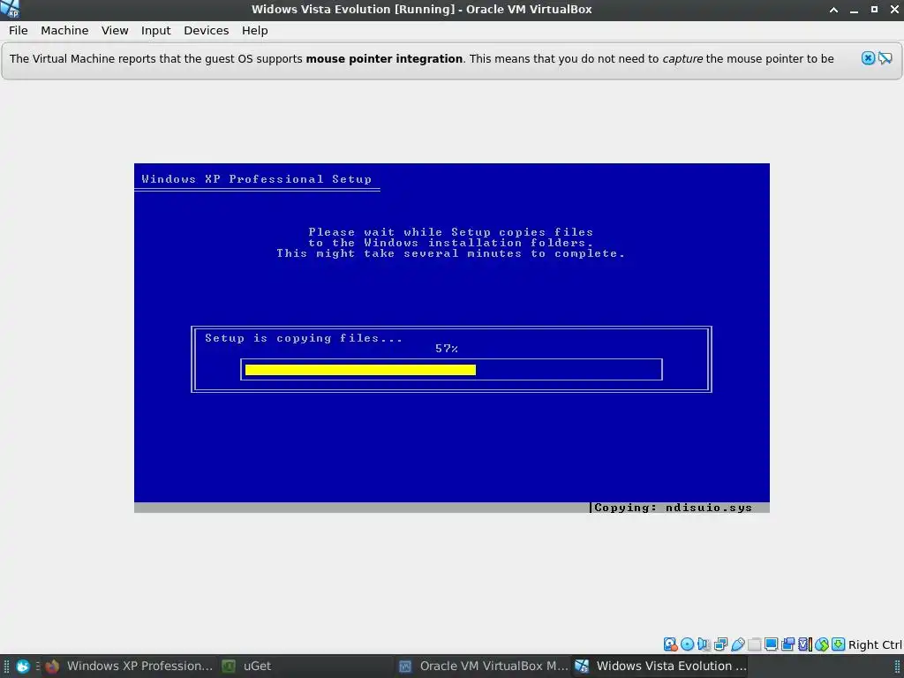Click the 'Please wait while Setup copies files' text
Viewport: 904px width, 678px height.
click(451, 232)
